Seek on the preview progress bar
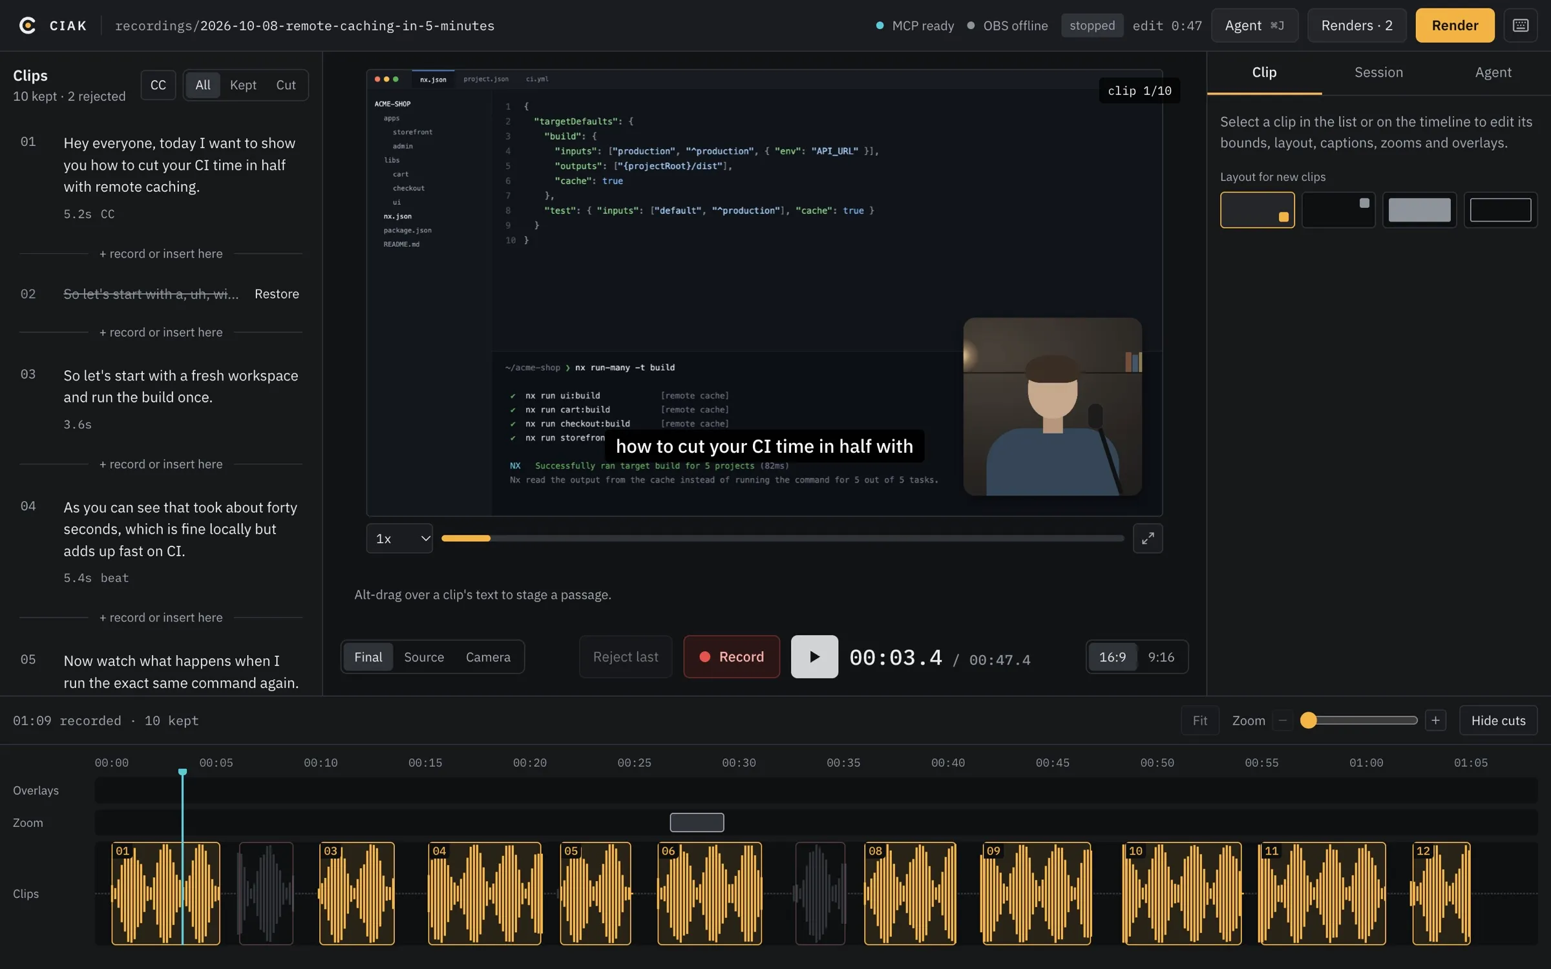Screen dimensions: 1551x969 (x=783, y=538)
